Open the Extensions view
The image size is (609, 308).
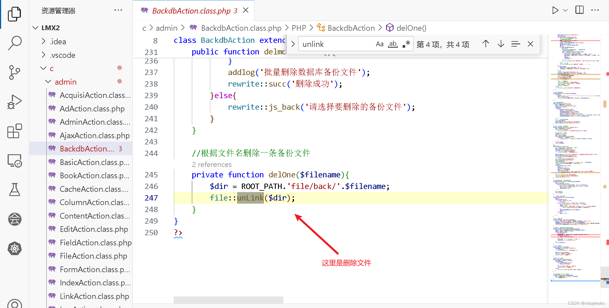click(15, 131)
